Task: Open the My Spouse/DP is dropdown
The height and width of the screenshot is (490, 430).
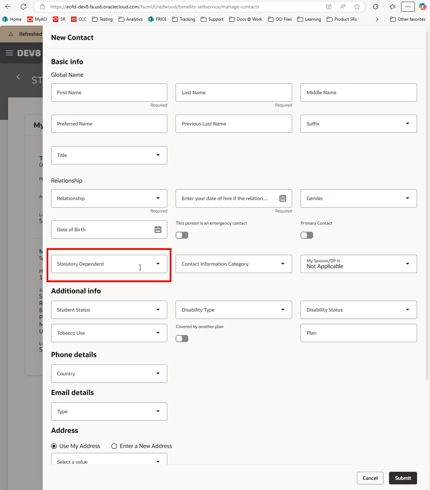Action: coord(359,264)
